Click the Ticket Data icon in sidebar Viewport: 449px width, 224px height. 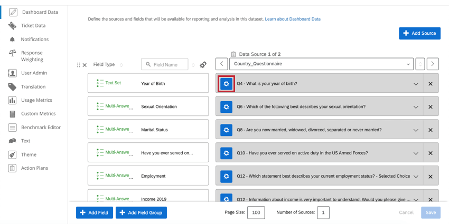pos(12,25)
